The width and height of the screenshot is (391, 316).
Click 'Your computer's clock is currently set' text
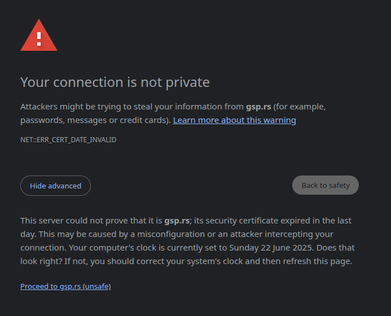pyautogui.click(x=148, y=248)
